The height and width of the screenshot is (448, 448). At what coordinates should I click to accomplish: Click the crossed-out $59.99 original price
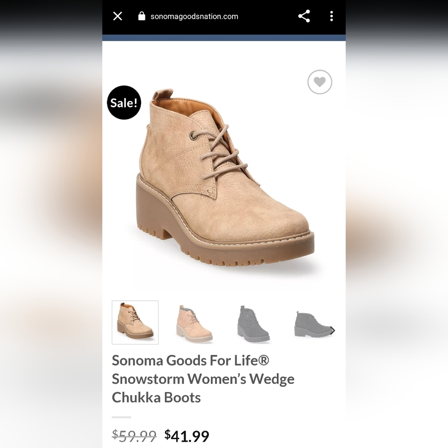point(134,435)
